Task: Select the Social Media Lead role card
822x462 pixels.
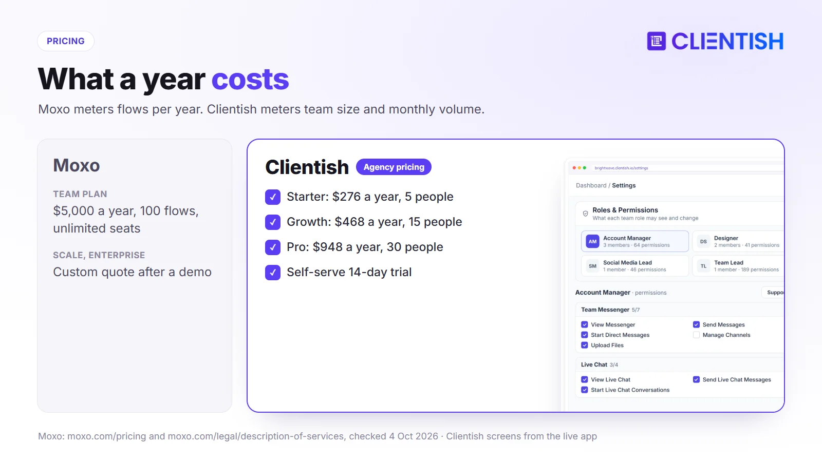Action: [635, 266]
